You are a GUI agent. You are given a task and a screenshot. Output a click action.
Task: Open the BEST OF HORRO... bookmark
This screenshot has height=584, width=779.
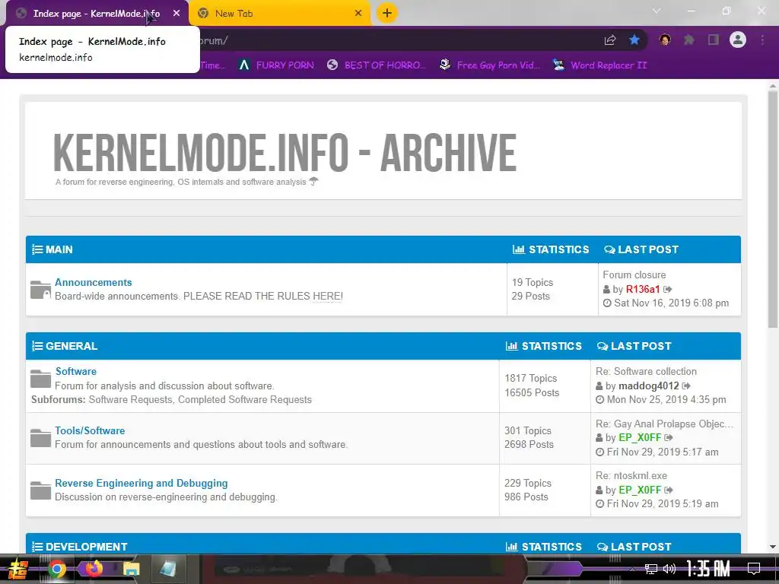pos(377,65)
